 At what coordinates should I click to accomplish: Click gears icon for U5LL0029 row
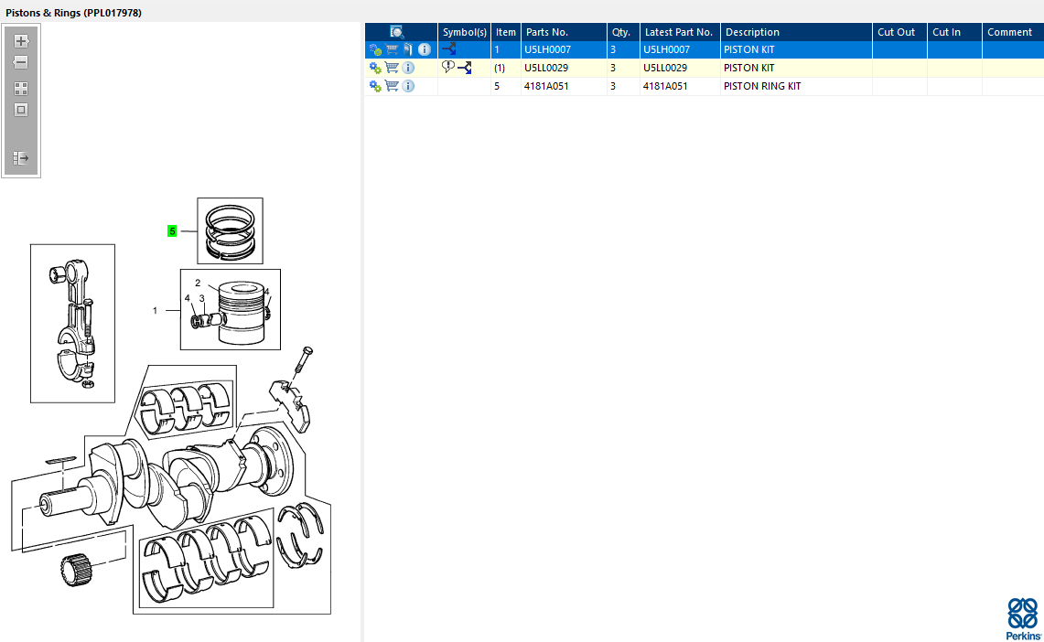pyautogui.click(x=375, y=68)
